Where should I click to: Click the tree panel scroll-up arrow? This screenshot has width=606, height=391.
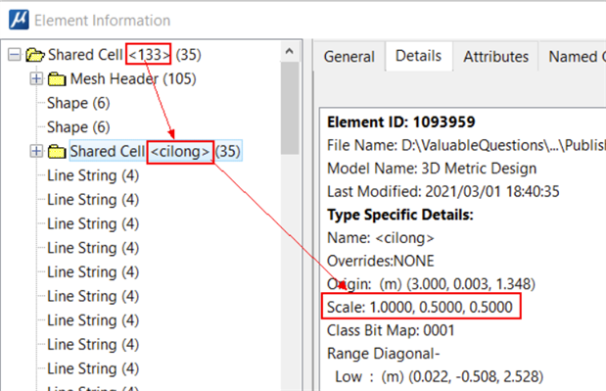tap(290, 51)
